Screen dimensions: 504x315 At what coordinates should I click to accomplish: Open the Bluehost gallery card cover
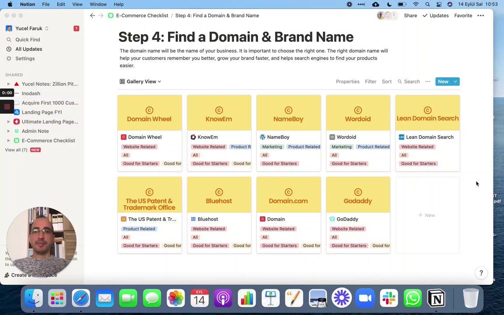pos(219,195)
